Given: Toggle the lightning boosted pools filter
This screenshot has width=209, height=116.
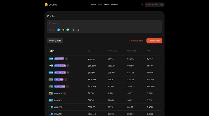Looking at the screenshot, I should click(x=74, y=30).
